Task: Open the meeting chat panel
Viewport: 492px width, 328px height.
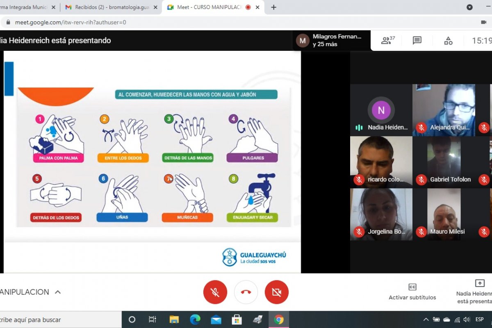Action: pos(417,41)
